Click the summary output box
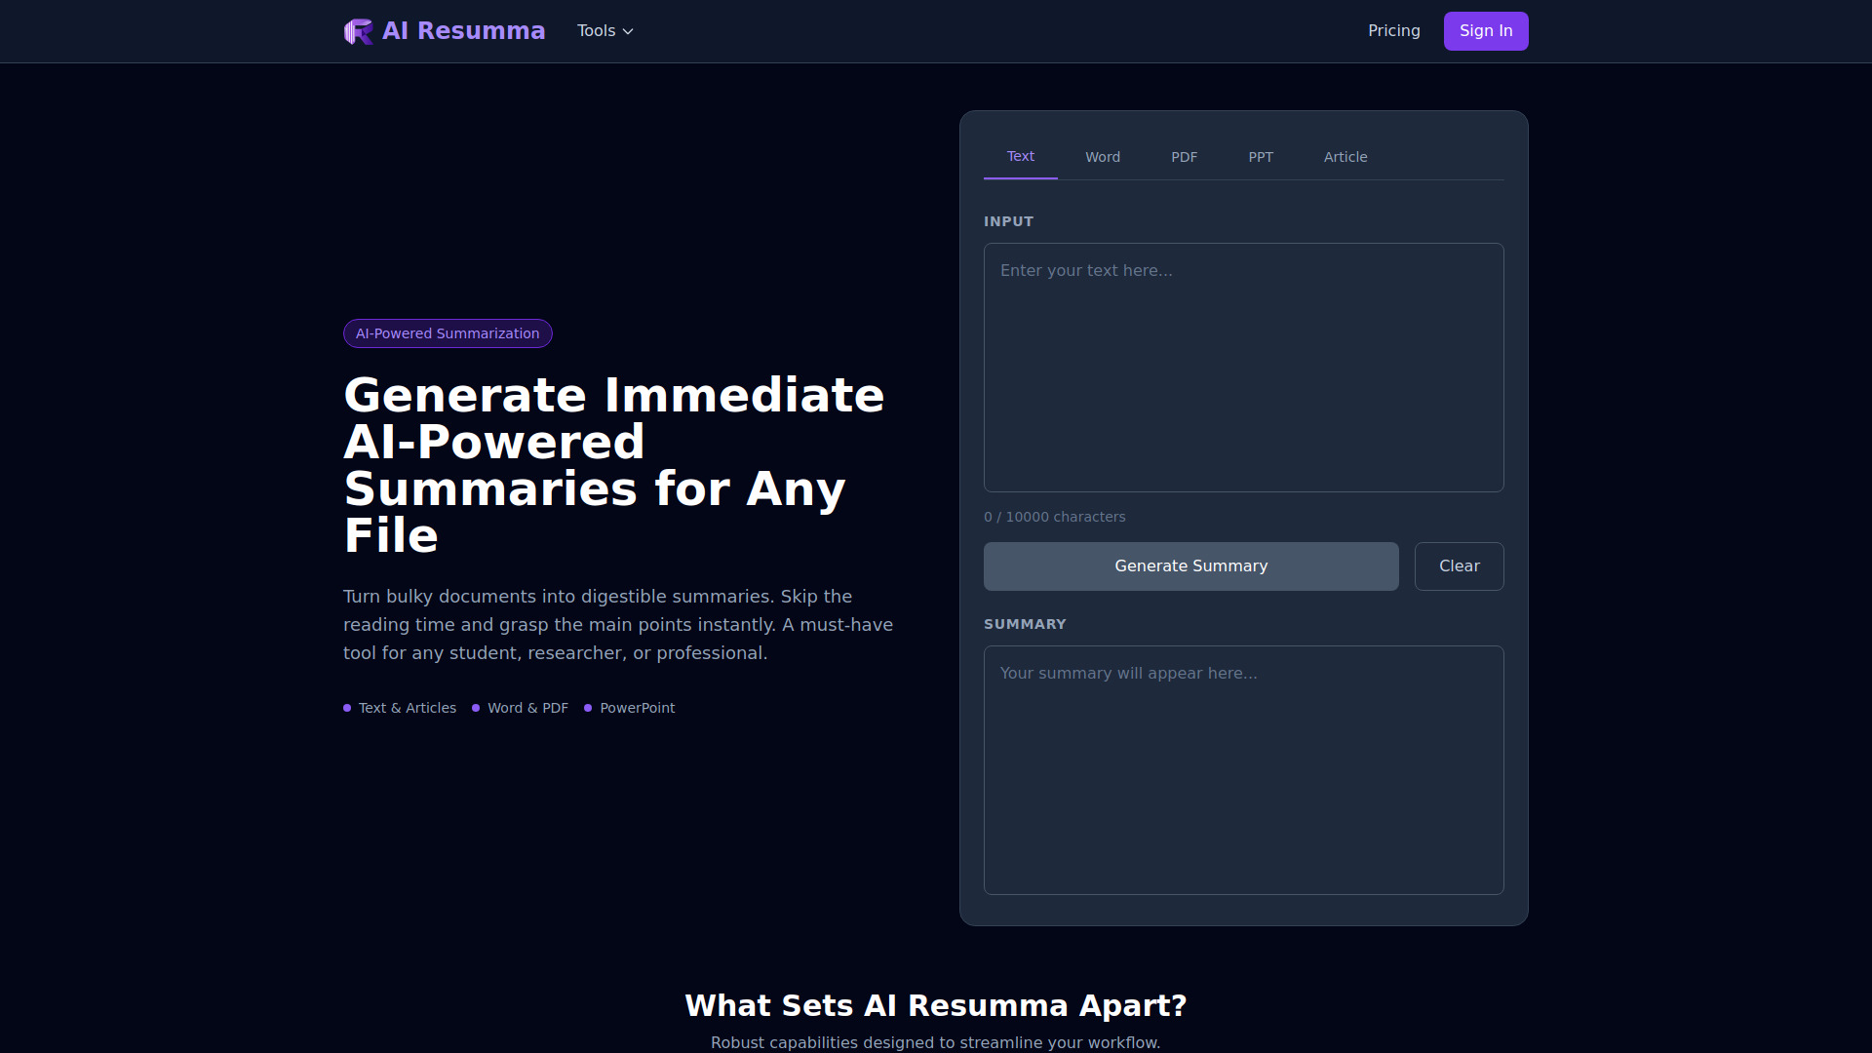Screen dimensions: 1872x1053 [1244, 770]
